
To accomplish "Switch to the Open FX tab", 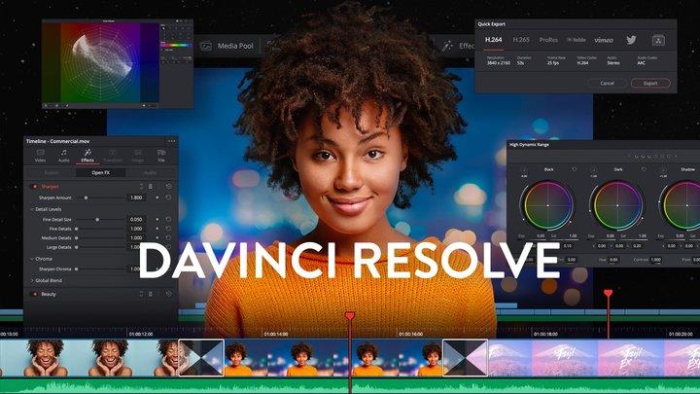I will coord(101,172).
